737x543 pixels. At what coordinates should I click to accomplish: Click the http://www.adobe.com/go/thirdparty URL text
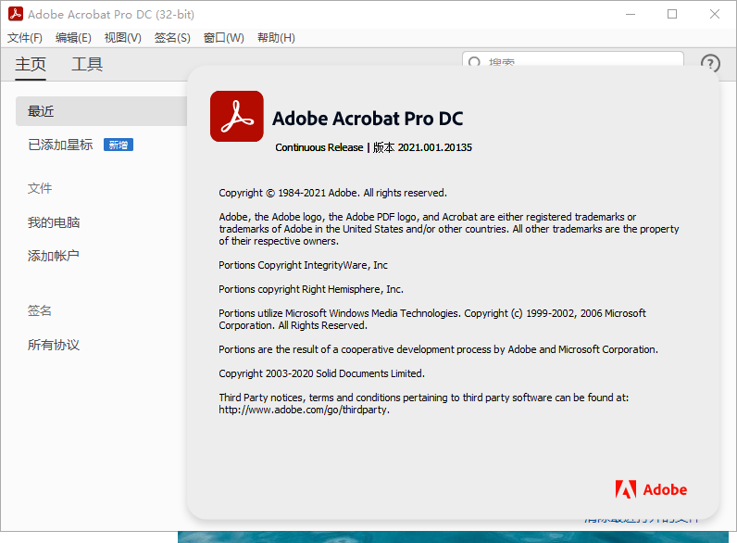click(x=304, y=410)
